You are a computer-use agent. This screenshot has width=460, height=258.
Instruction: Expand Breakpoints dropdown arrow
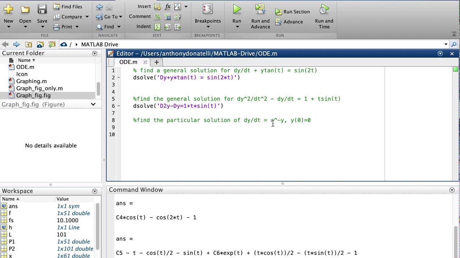[x=208, y=27]
